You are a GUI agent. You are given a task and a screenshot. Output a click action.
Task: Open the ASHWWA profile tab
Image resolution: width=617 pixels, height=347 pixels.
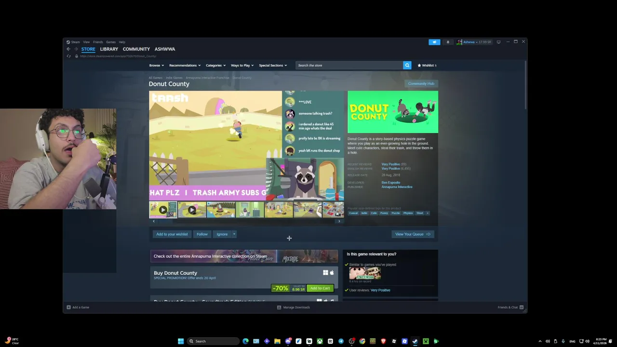pos(165,49)
